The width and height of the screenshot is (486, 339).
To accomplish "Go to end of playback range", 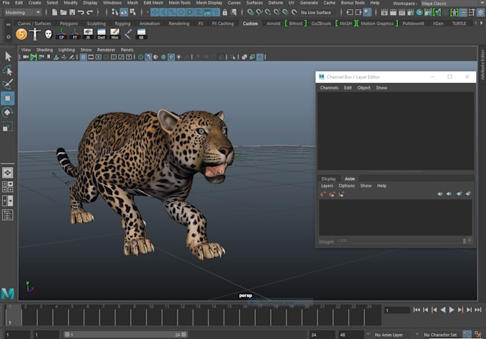I will [478, 310].
